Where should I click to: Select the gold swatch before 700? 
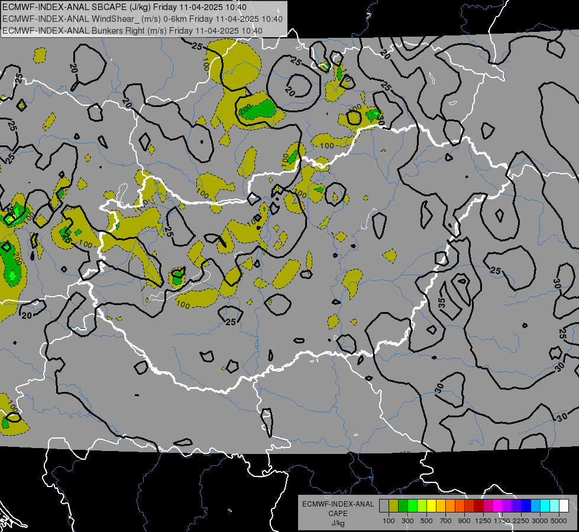441,506
